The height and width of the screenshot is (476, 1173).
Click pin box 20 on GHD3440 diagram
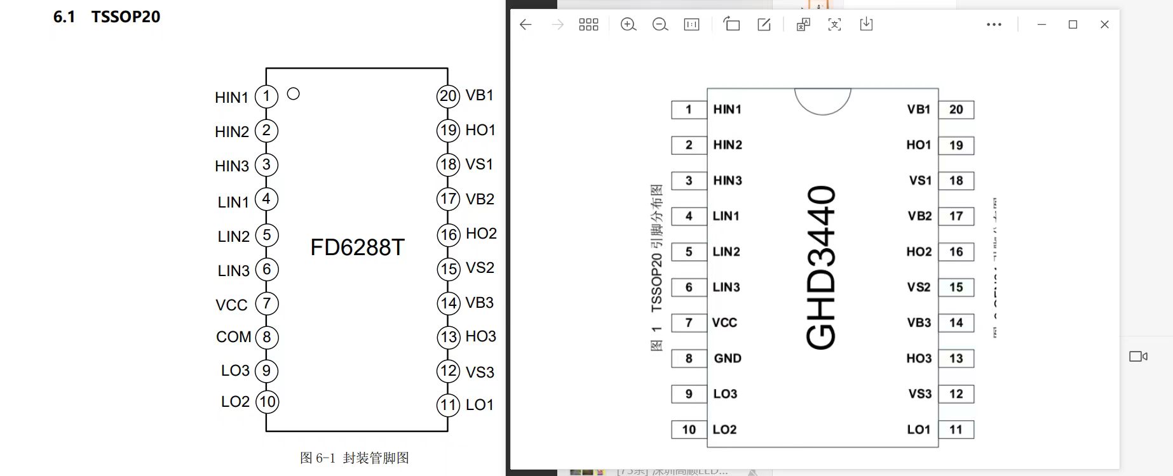(956, 110)
